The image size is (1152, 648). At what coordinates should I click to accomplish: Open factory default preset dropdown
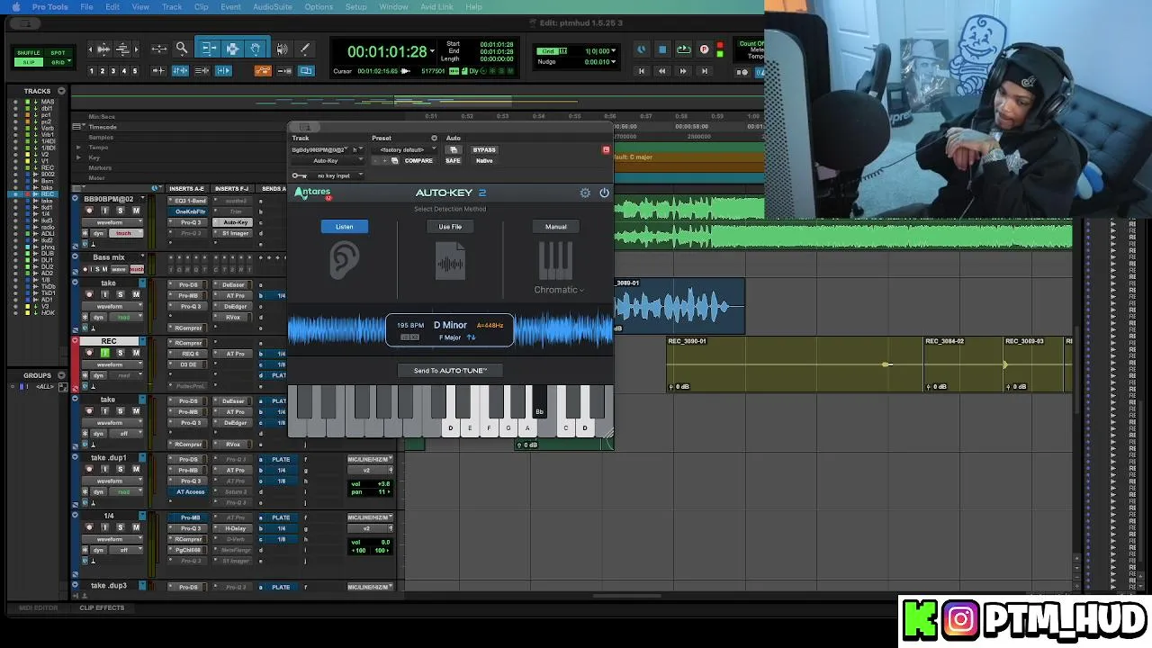[x=405, y=150]
